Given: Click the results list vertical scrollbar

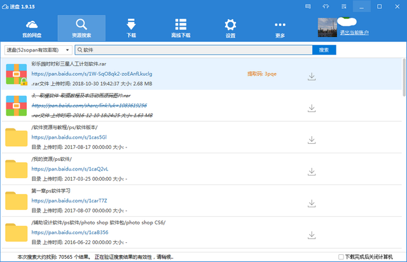Looking at the screenshot, I should pyautogui.click(x=404, y=78).
